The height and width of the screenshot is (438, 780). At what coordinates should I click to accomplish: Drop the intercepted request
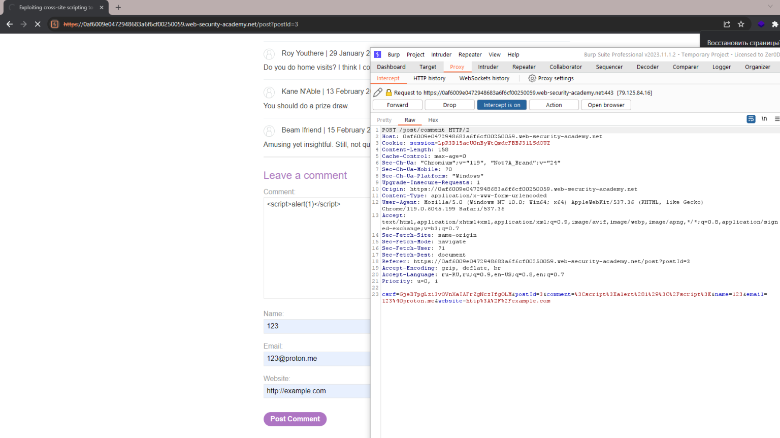449,105
